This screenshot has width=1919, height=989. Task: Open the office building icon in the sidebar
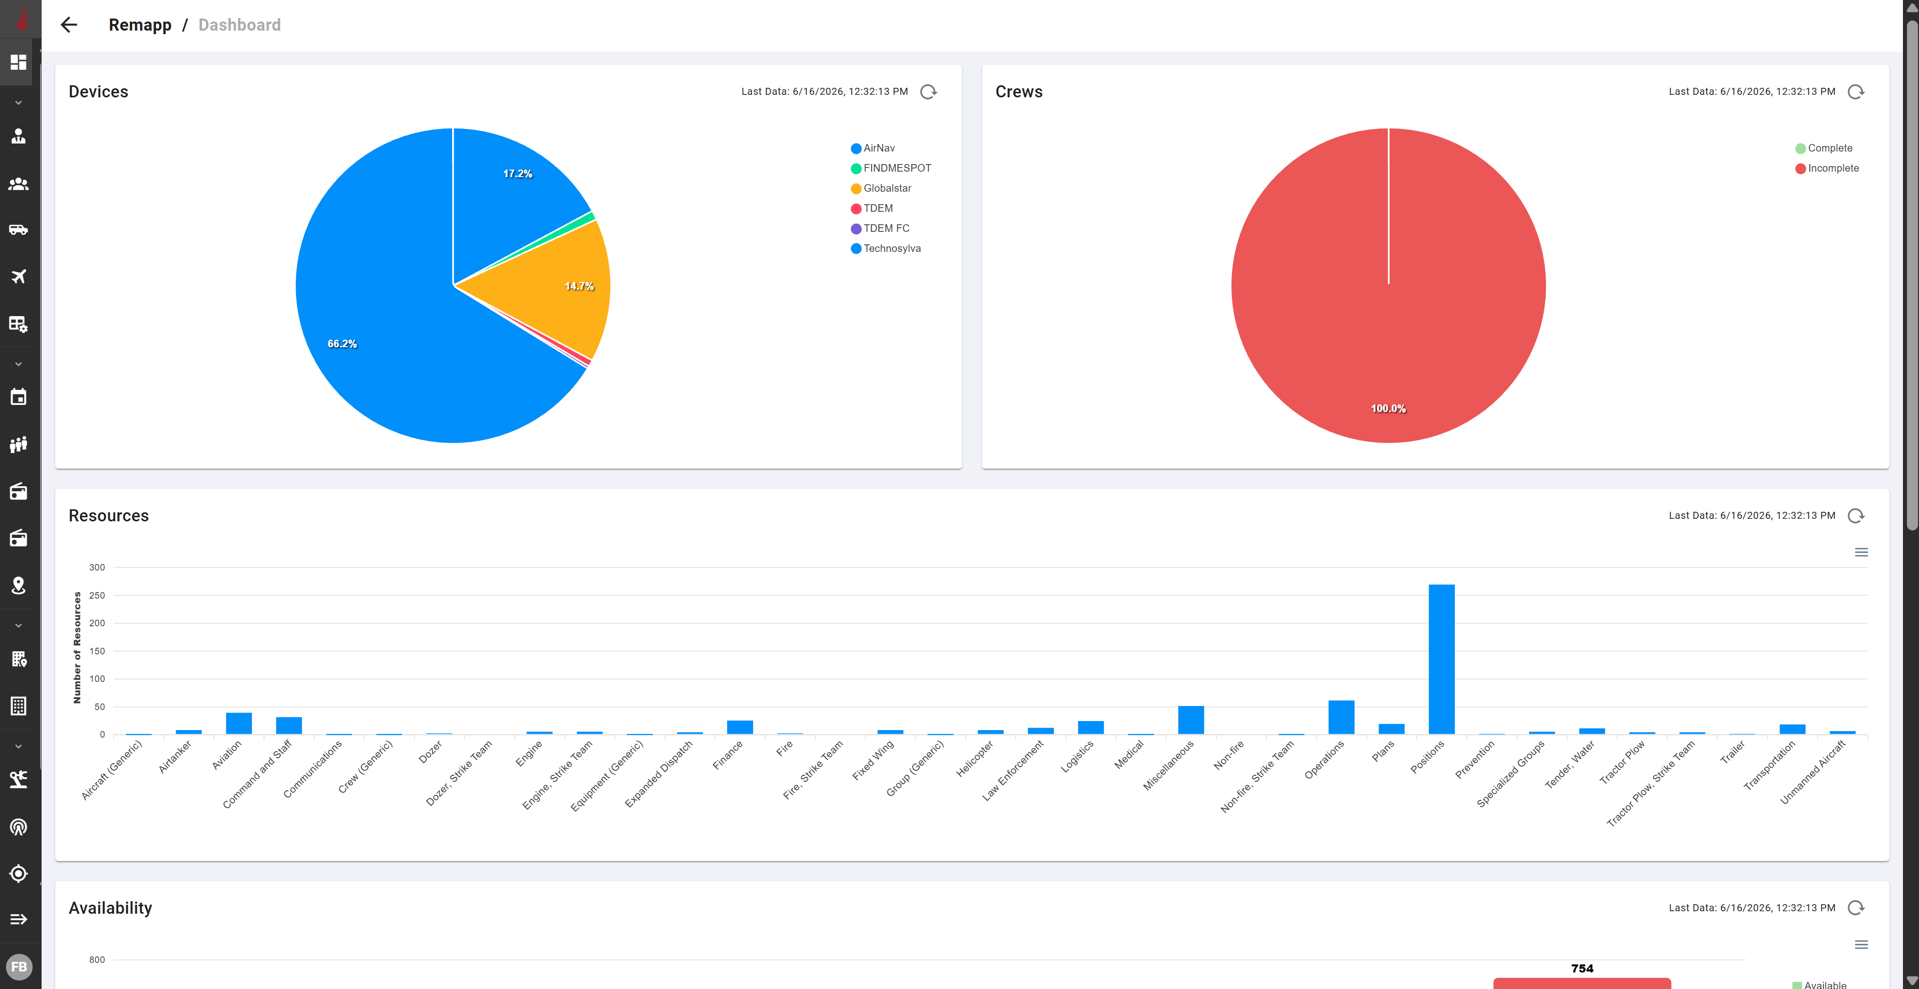19,705
